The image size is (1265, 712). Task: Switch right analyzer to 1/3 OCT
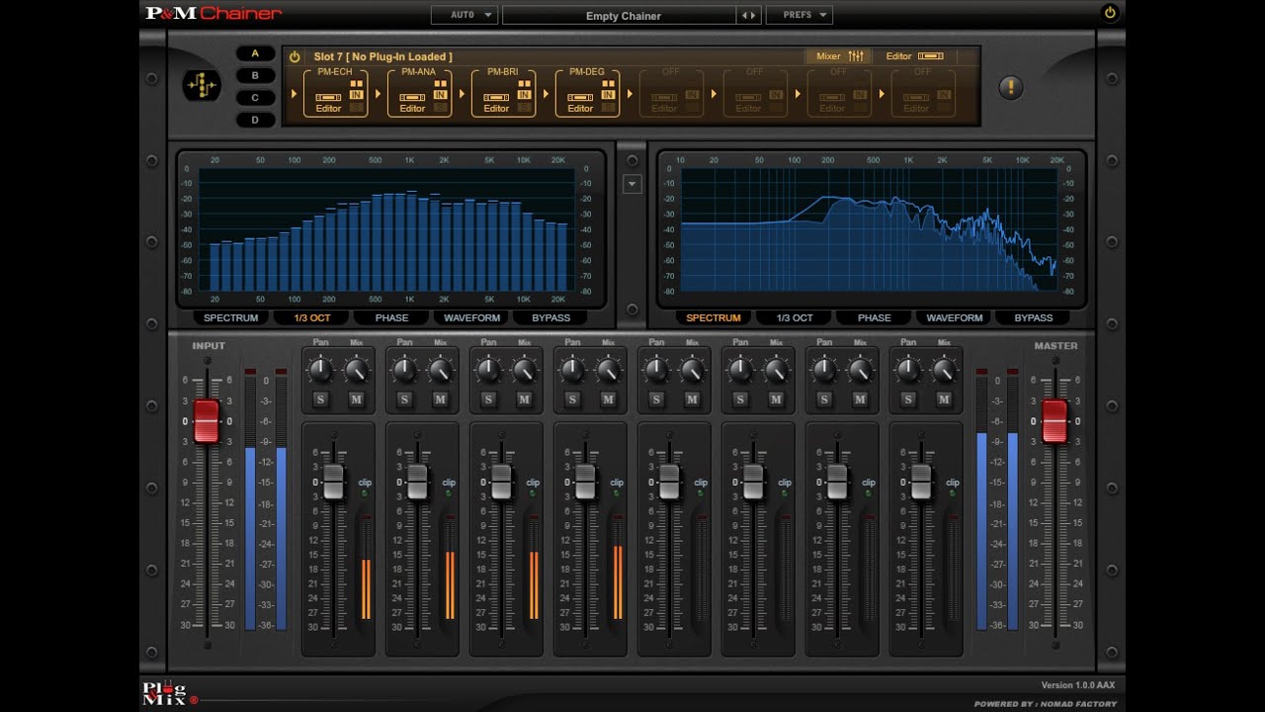pos(795,317)
